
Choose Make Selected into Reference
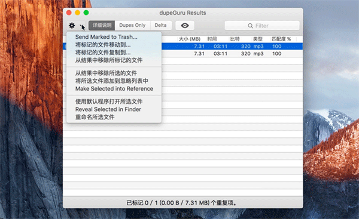[x=114, y=88]
